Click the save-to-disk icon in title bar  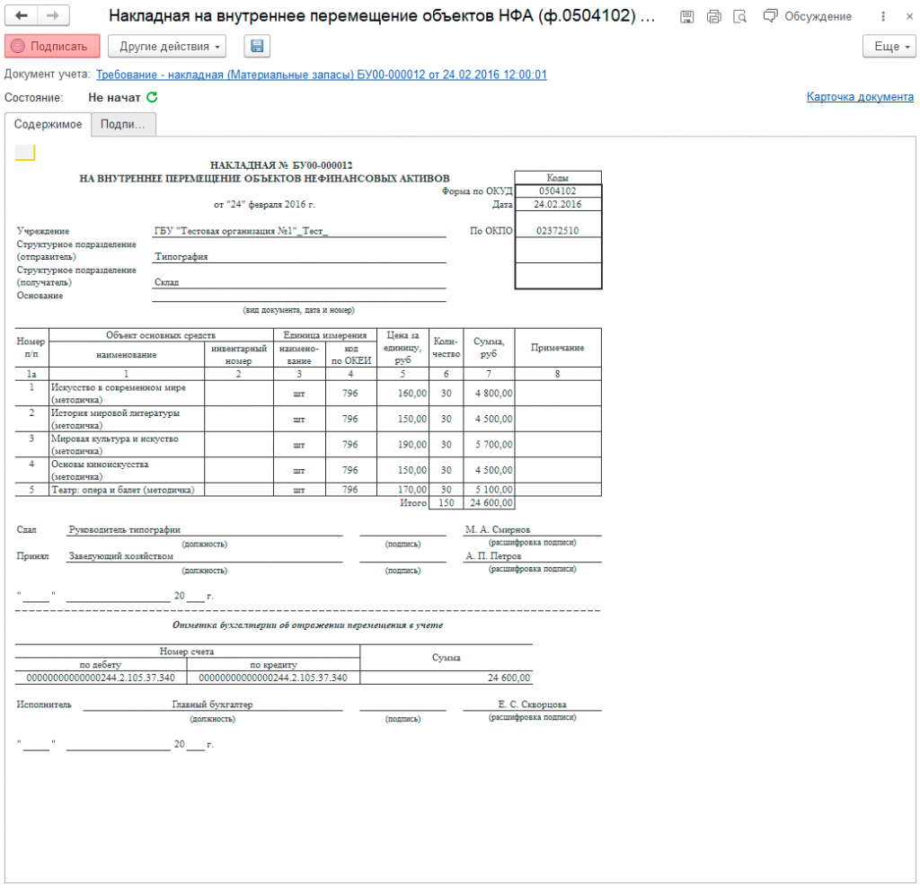pos(686,16)
